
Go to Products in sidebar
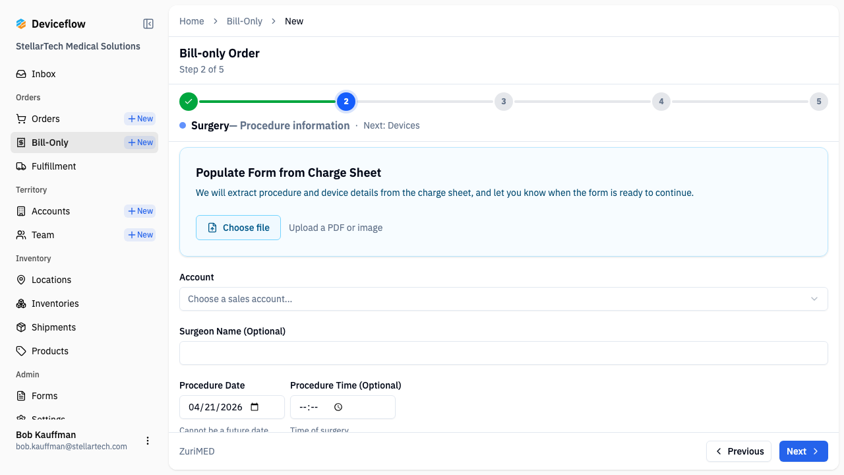pos(49,351)
